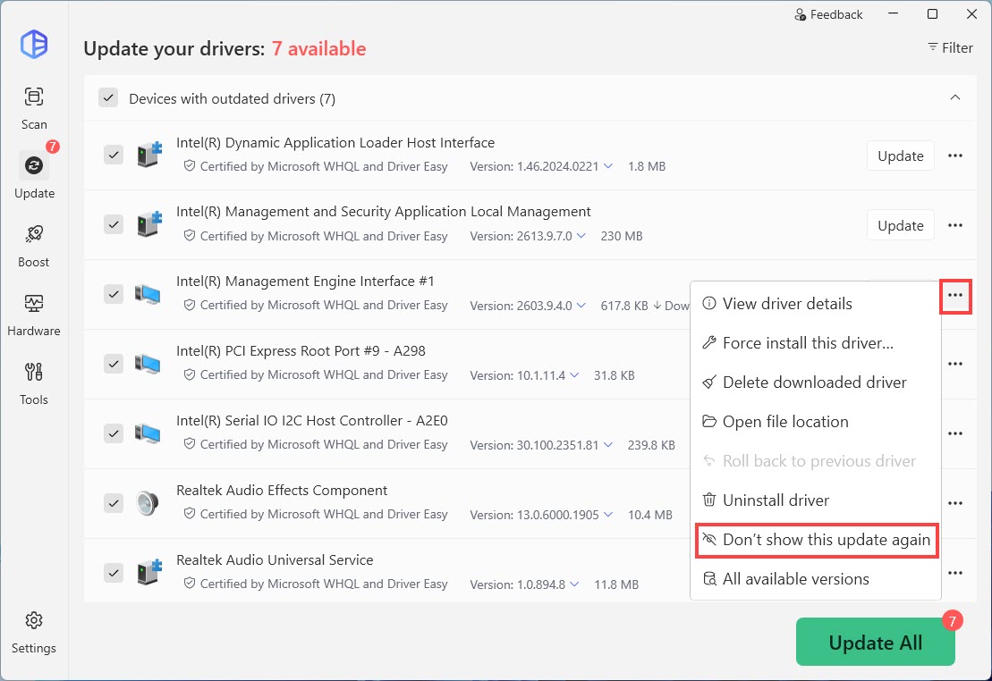Image resolution: width=992 pixels, height=681 pixels.
Task: Click certification shield of Realtek Audio Universal Service
Action: (189, 583)
